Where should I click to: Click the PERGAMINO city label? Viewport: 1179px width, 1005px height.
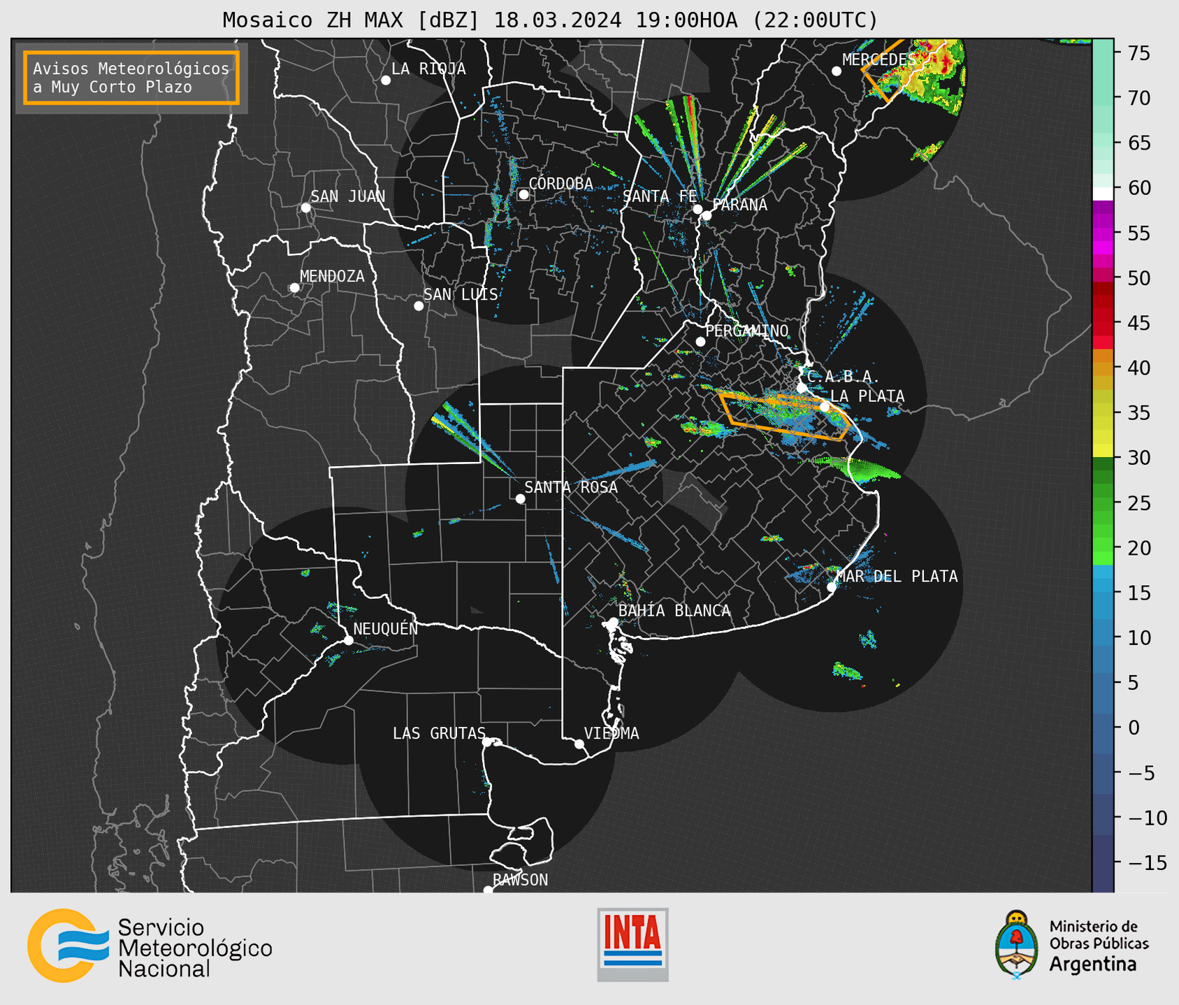(x=746, y=331)
